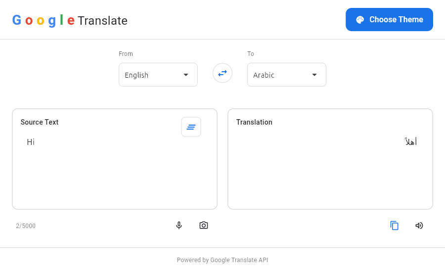Copy the Arabic translation
The image size is (445, 272).
coord(394,226)
